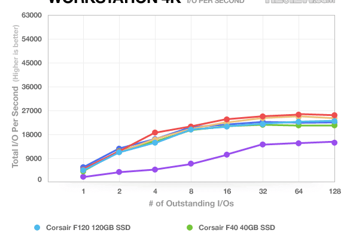347x233 pixels.
Task: Toggle the Corsair F120 120GB SSD legend label
Action: point(88,228)
